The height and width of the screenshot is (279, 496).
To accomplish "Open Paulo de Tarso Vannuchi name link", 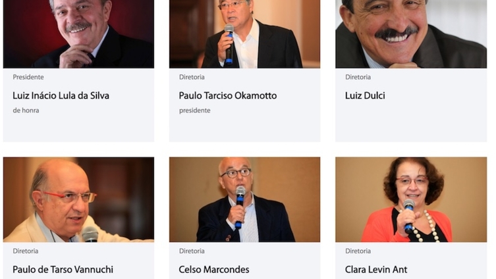I will pyautogui.click(x=63, y=270).
